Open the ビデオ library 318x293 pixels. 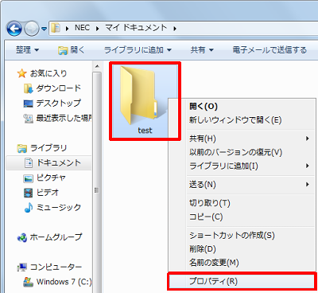point(48,193)
